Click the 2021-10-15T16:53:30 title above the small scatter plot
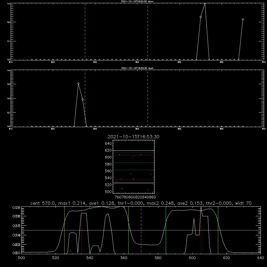267x267 pixels. click(133, 137)
